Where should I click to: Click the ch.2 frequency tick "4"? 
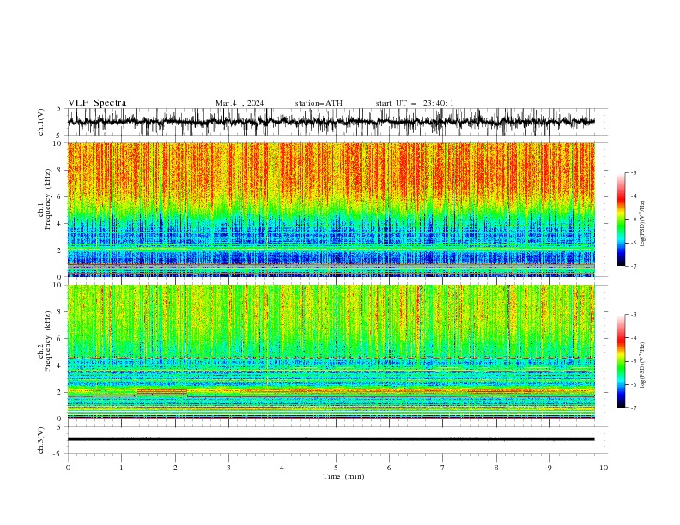tap(60, 365)
